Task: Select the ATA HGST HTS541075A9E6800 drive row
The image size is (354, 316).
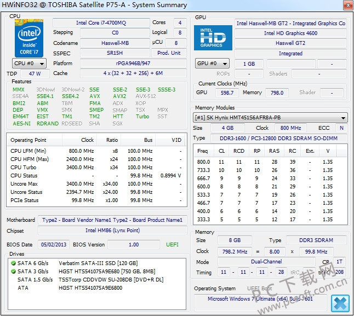Action: pyautogui.click(x=97, y=288)
